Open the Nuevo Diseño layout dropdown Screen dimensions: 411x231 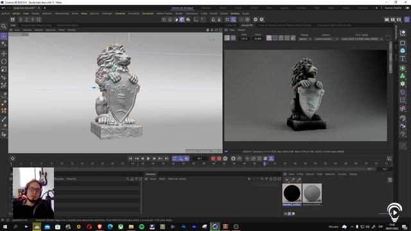click(x=393, y=8)
